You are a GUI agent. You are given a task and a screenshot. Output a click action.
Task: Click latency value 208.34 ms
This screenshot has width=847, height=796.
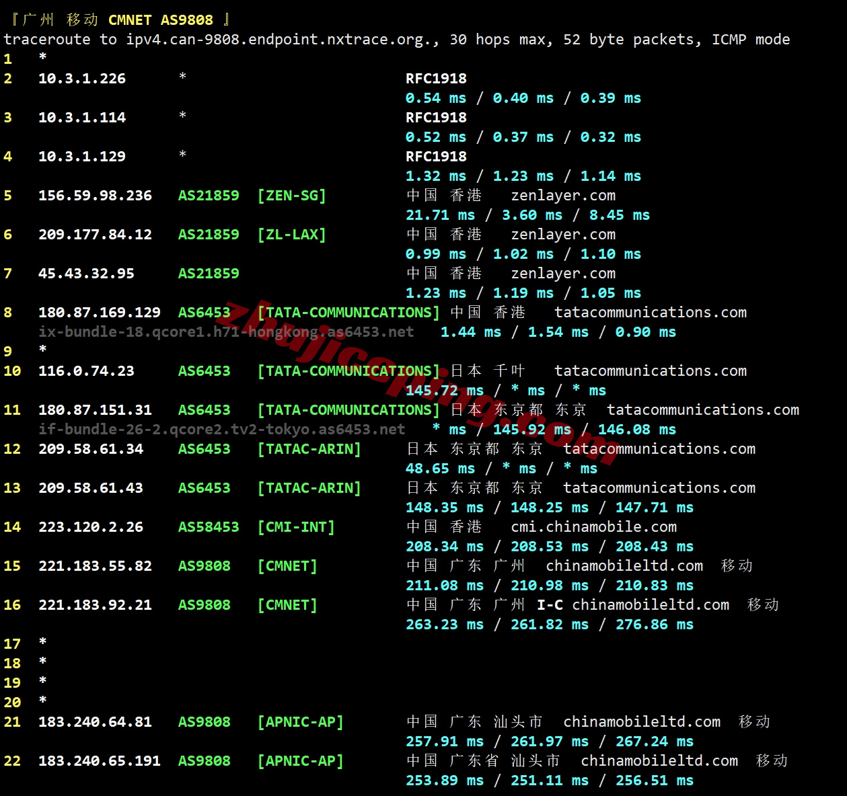point(445,547)
